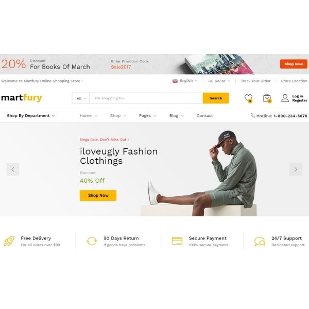
Task: Click the 90 Days Return refresh icon
Action: [92, 241]
